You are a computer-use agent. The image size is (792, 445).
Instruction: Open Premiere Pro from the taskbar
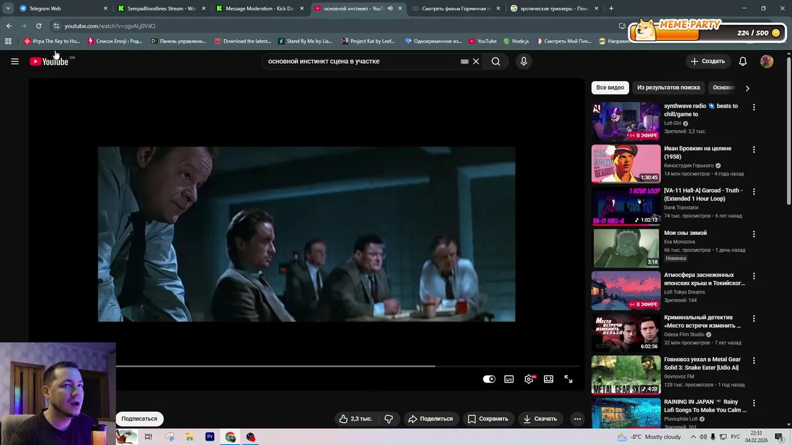point(210,437)
